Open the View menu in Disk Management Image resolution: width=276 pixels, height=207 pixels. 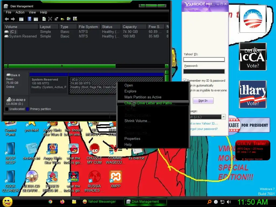(x=32, y=12)
